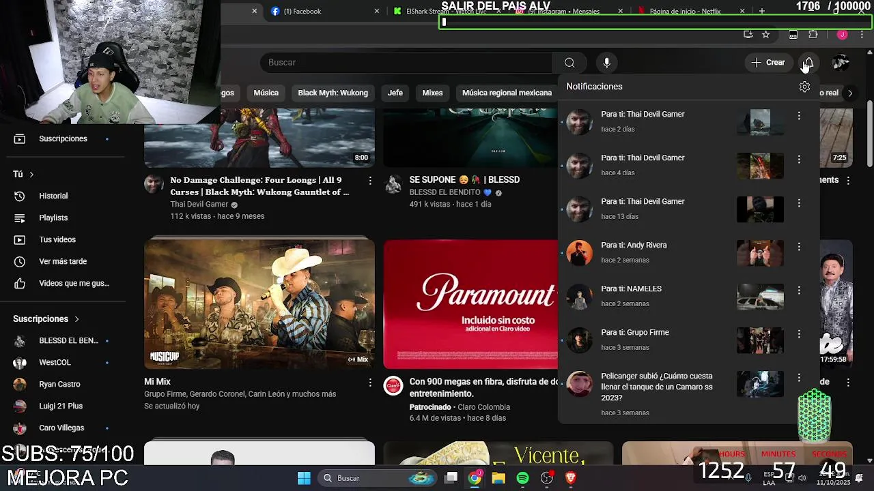Open options for Thai Devil Gamer notification from 2 días
Screen dimensions: 874x491
(799, 116)
